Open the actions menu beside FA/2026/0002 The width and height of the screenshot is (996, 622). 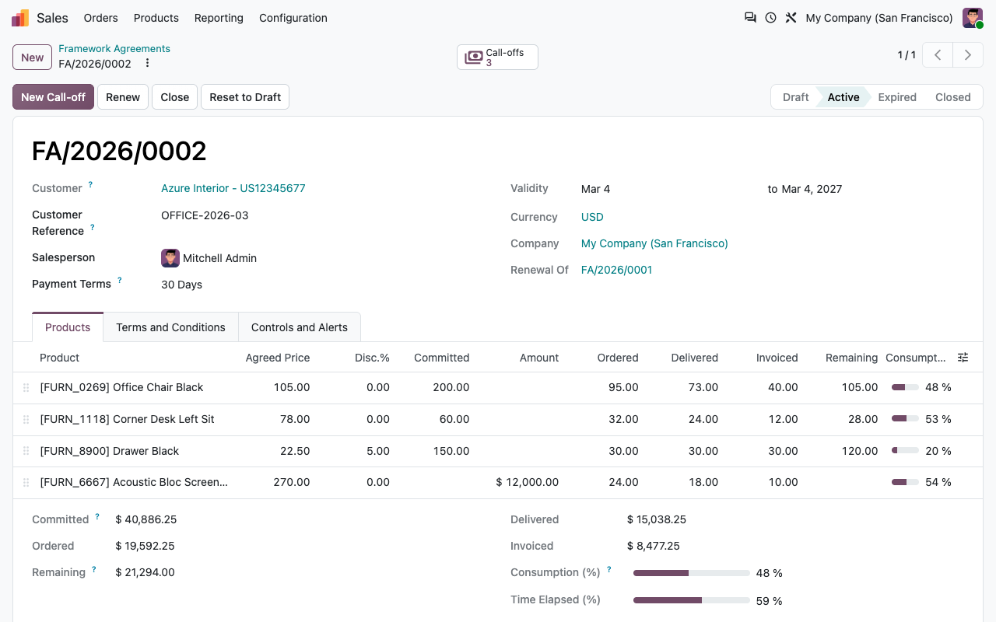click(x=147, y=64)
